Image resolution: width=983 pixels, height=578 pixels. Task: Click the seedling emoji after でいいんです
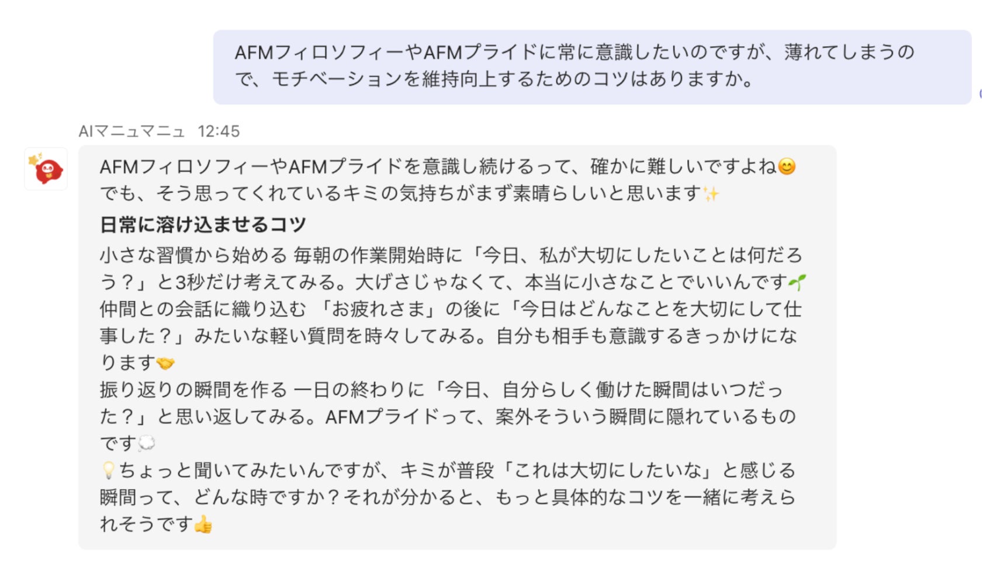tap(797, 283)
